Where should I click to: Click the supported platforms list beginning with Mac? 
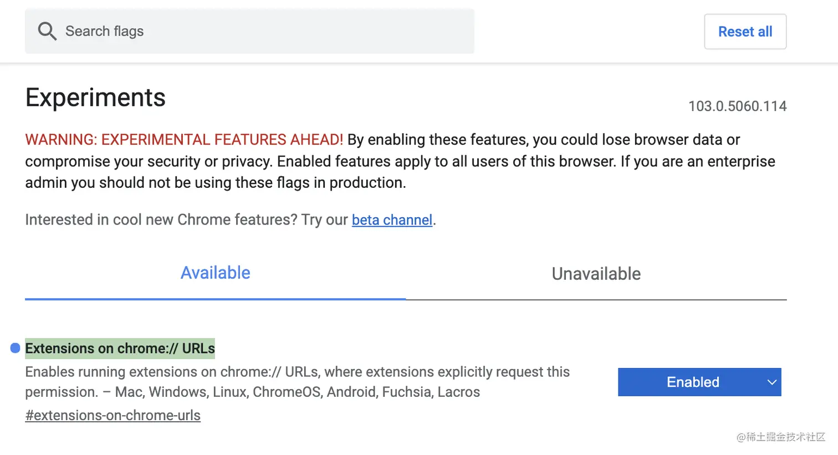tap(298, 392)
